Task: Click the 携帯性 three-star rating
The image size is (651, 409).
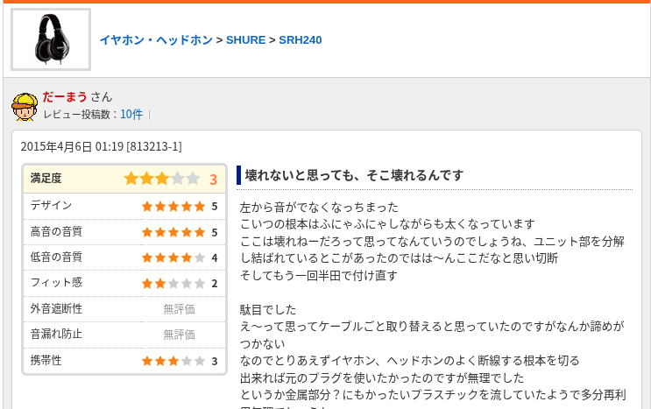Action: (x=173, y=361)
